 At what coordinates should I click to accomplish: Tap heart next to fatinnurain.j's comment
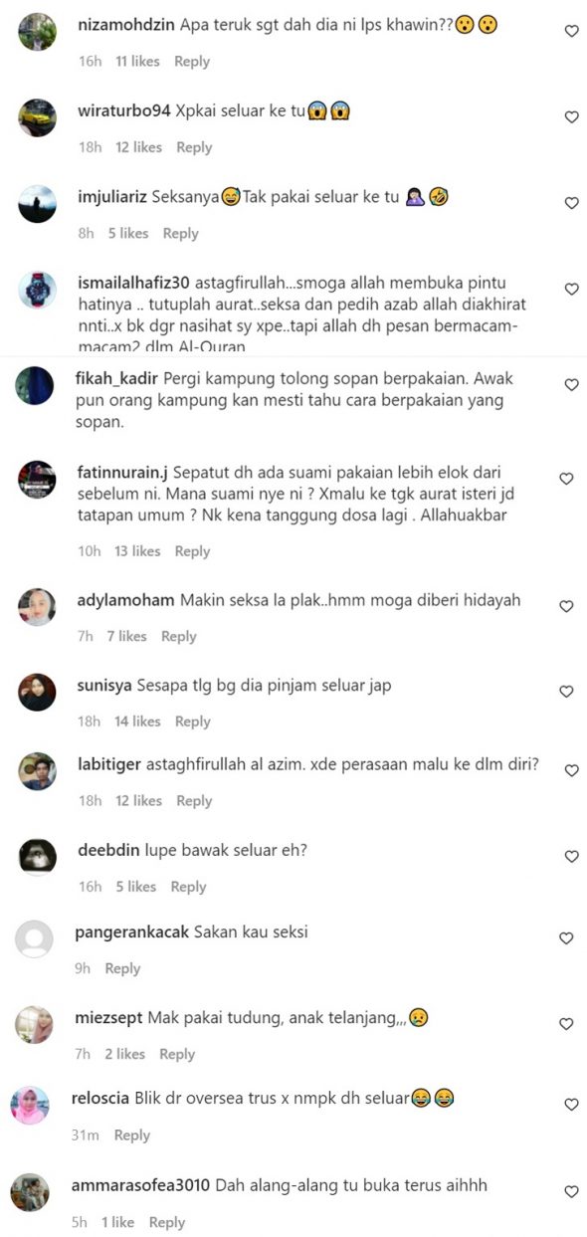[566, 479]
